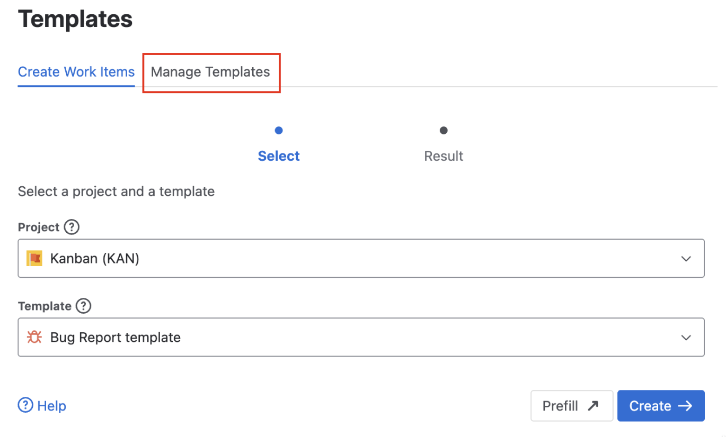Click the right arrow icon on Create
726x437 pixels.
(x=685, y=406)
